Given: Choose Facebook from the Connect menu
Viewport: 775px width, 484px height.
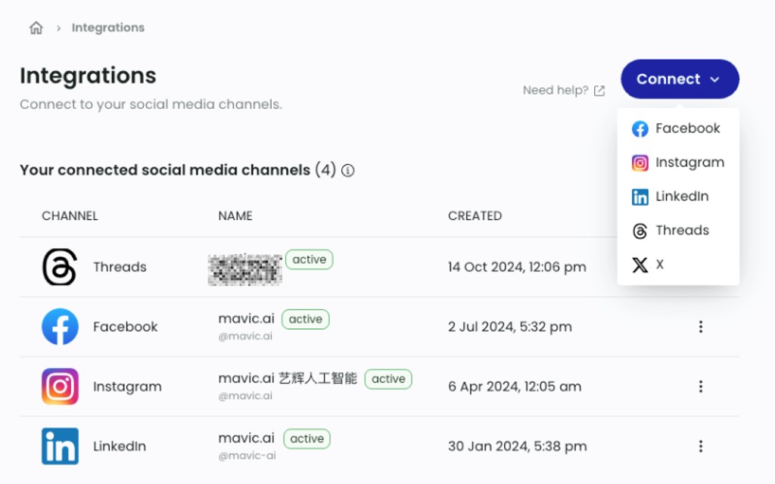Looking at the screenshot, I should click(x=678, y=129).
